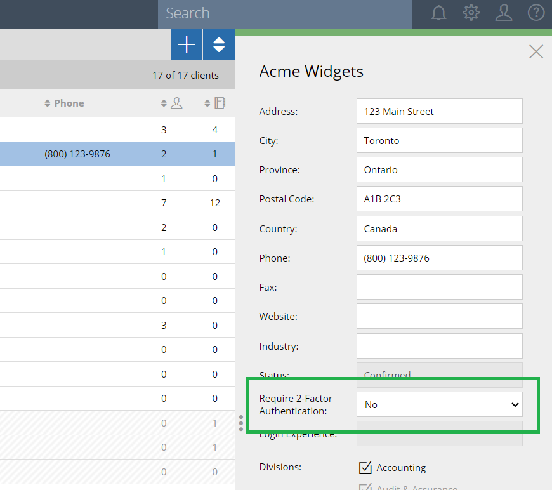Click into the empty Website field
Viewport: 552px width, 490px height.
coord(439,316)
